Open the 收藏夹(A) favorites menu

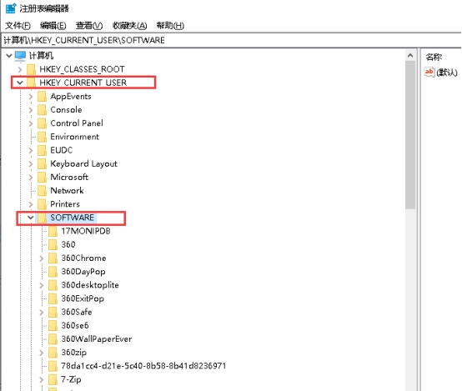(x=129, y=26)
